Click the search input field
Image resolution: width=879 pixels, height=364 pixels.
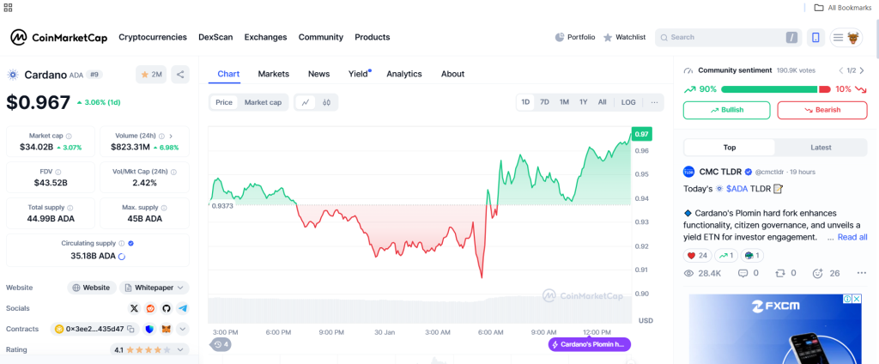pyautogui.click(x=728, y=38)
